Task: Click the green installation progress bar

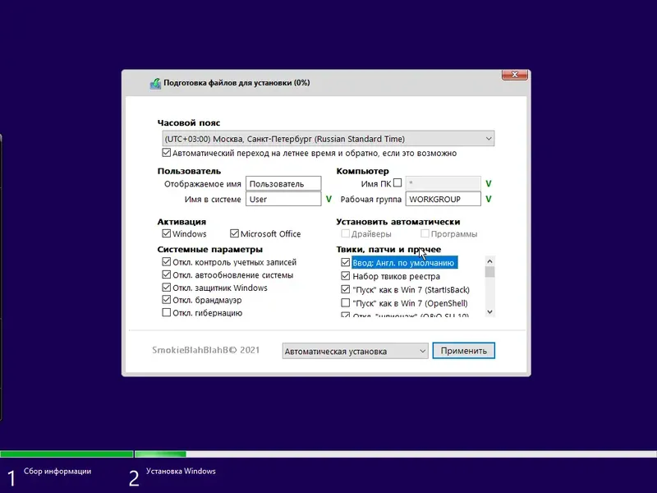Action: [x=66, y=453]
